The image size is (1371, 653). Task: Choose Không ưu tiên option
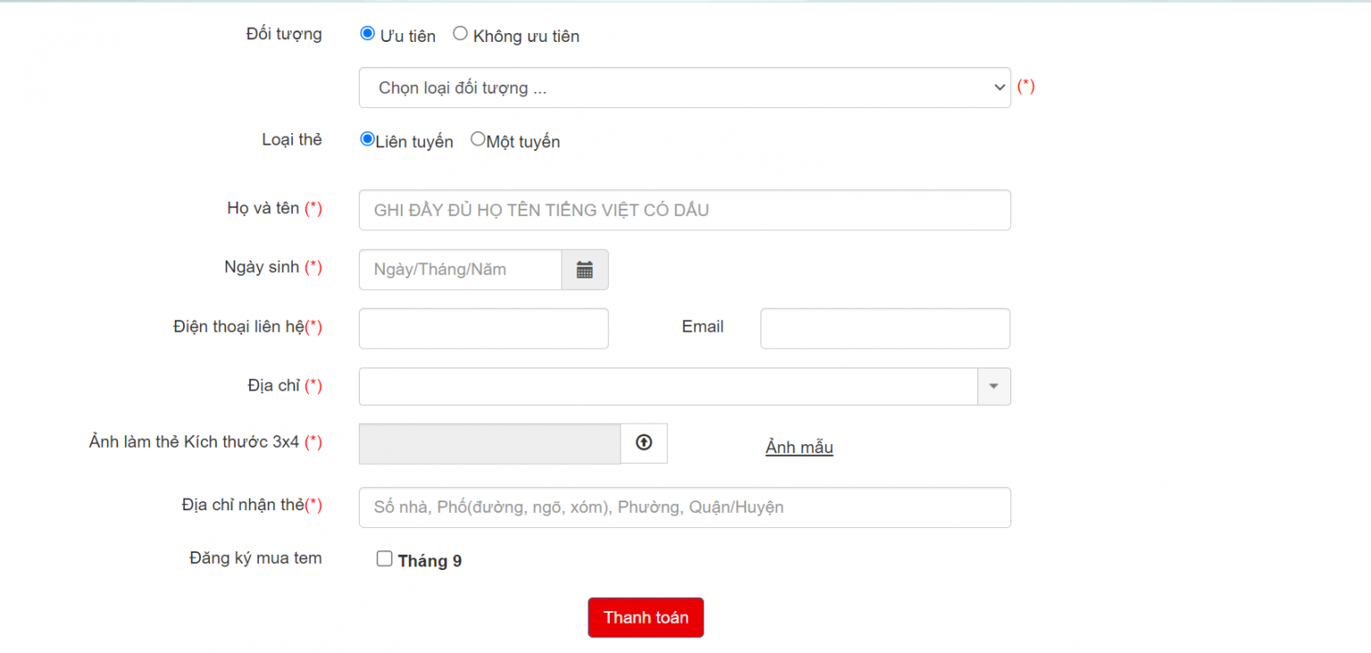[460, 33]
